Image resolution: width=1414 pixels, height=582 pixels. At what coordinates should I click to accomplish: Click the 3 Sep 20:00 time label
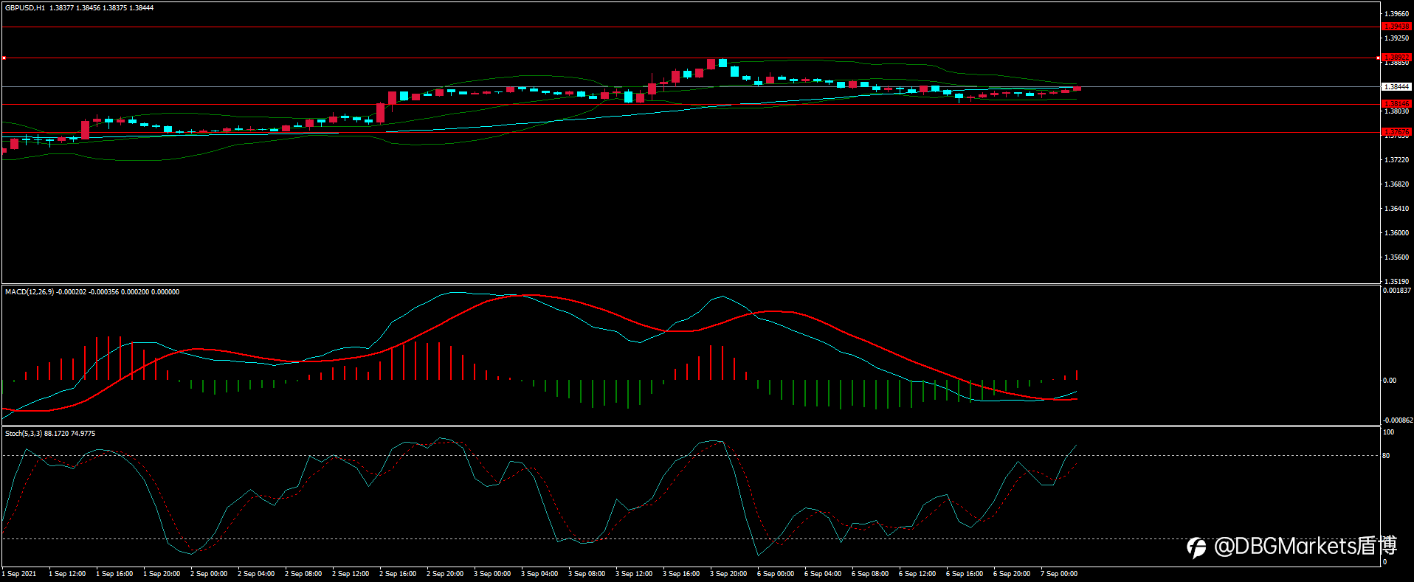(x=728, y=574)
